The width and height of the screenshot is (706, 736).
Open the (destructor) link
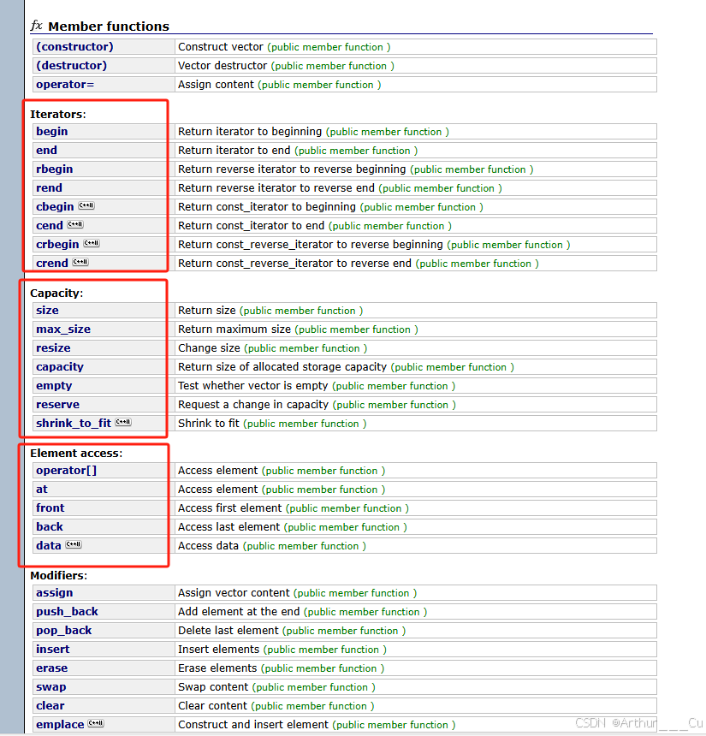(71, 66)
